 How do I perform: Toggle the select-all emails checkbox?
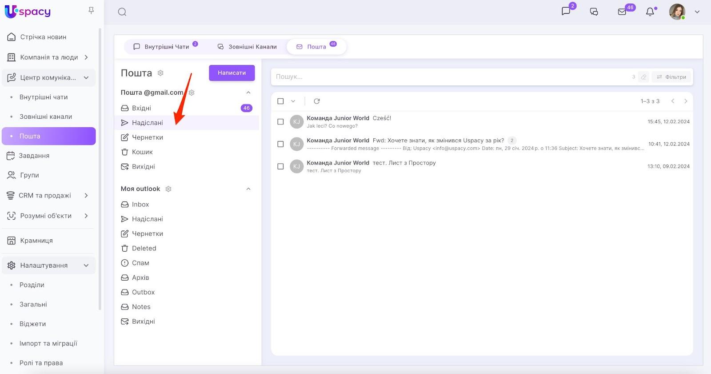click(x=280, y=101)
